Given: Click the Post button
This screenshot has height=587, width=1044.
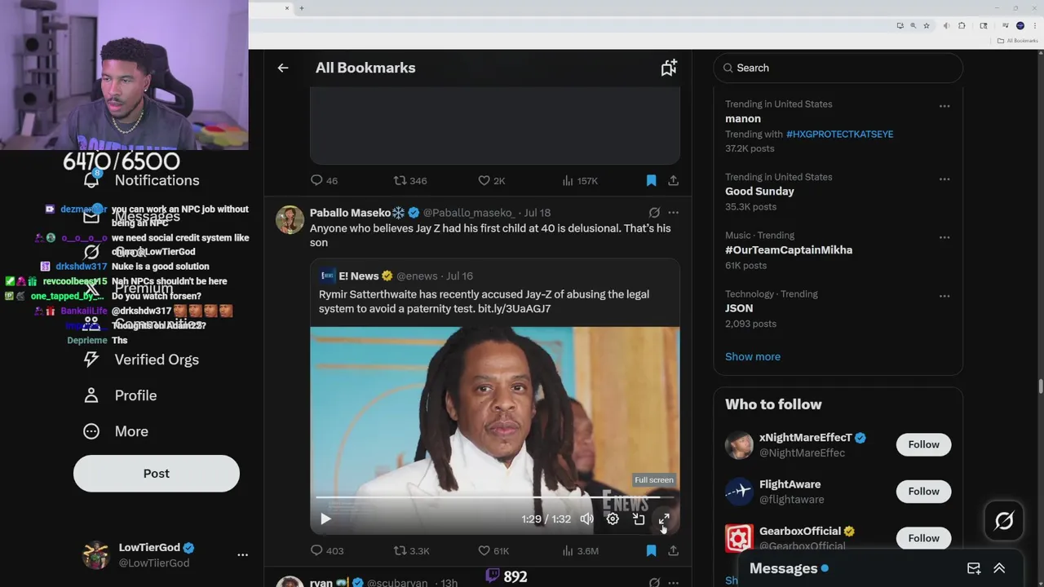Looking at the screenshot, I should click(x=157, y=473).
